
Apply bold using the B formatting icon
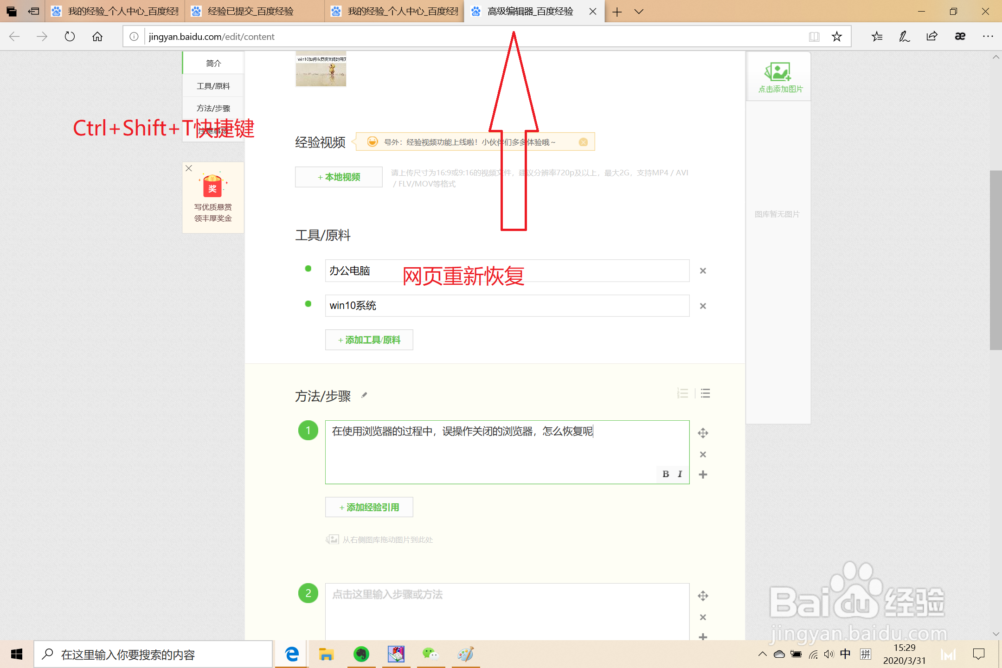[x=666, y=474]
